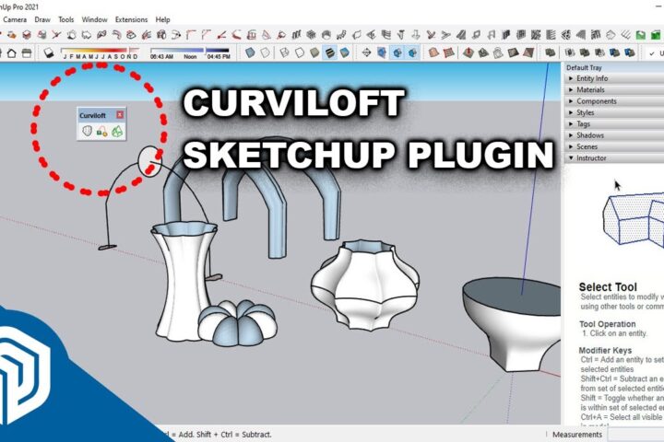Toggle Display Section Planes
This screenshot has width=664, height=442.
(x=382, y=52)
